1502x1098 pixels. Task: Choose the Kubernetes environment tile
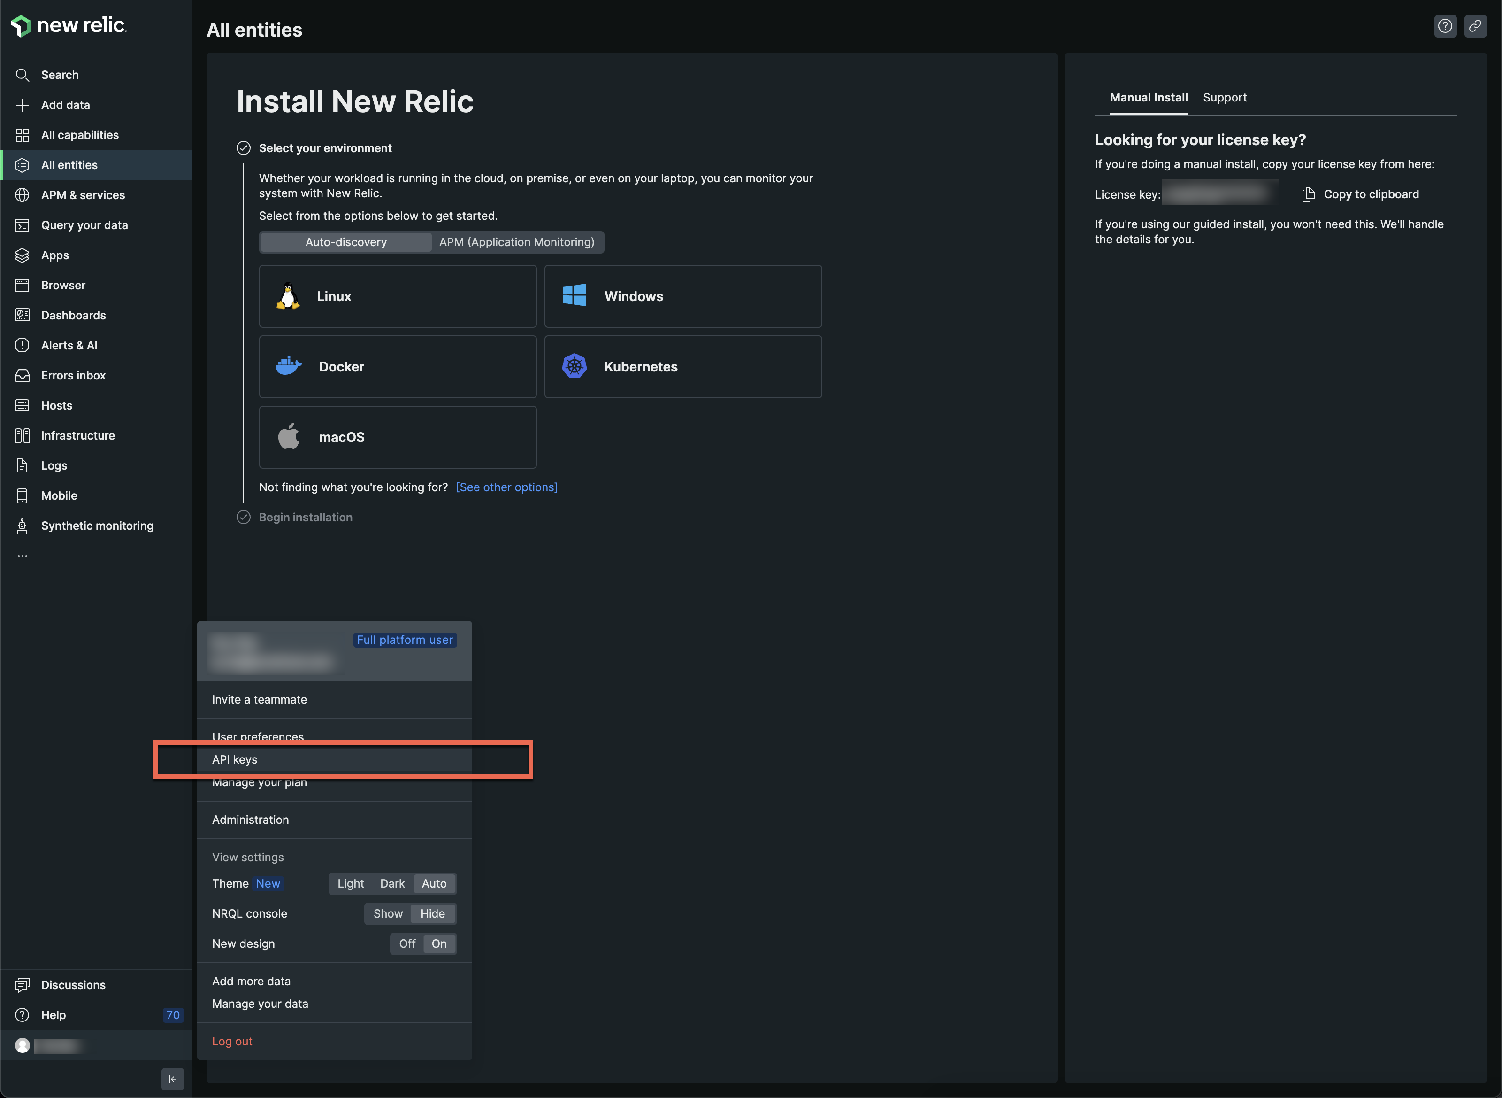[x=683, y=367]
